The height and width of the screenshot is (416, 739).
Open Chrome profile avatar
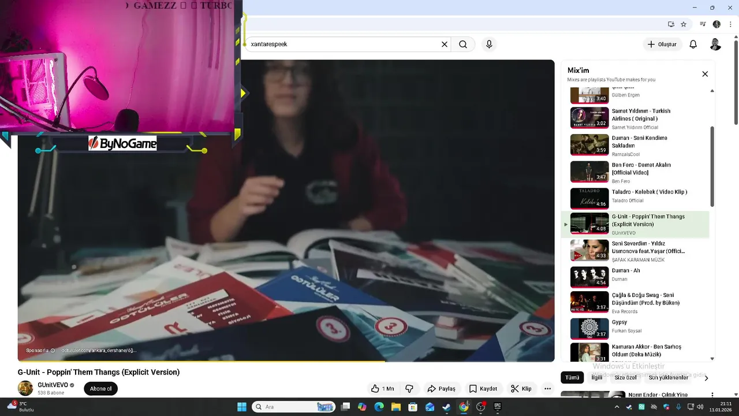(716, 24)
